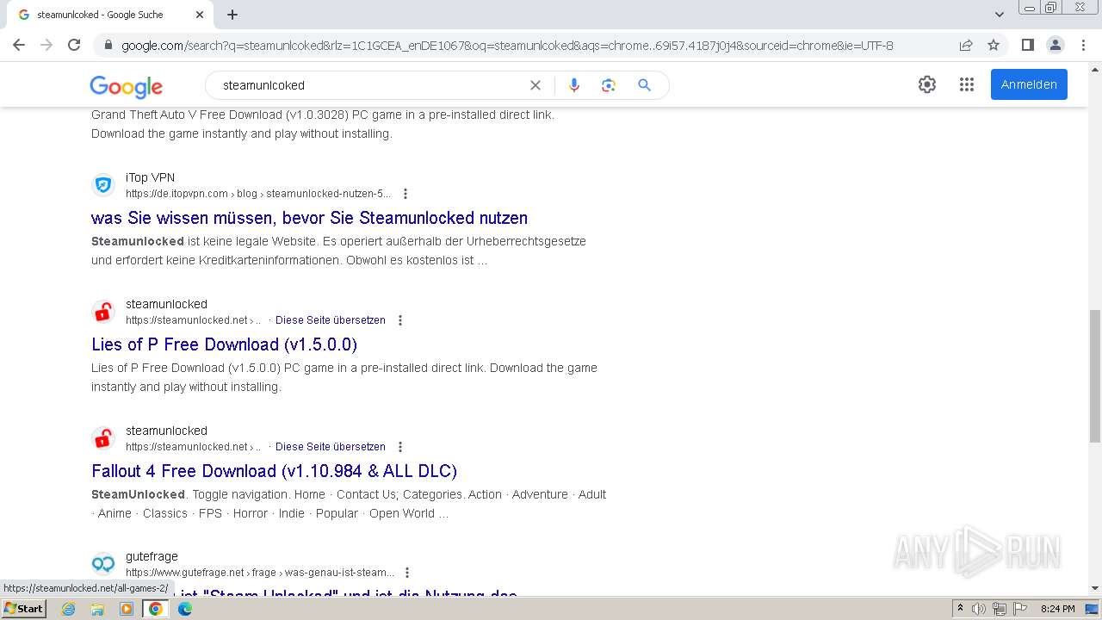Translate the Fallout 4 result page
Image resolution: width=1102 pixels, height=620 pixels.
331,447
